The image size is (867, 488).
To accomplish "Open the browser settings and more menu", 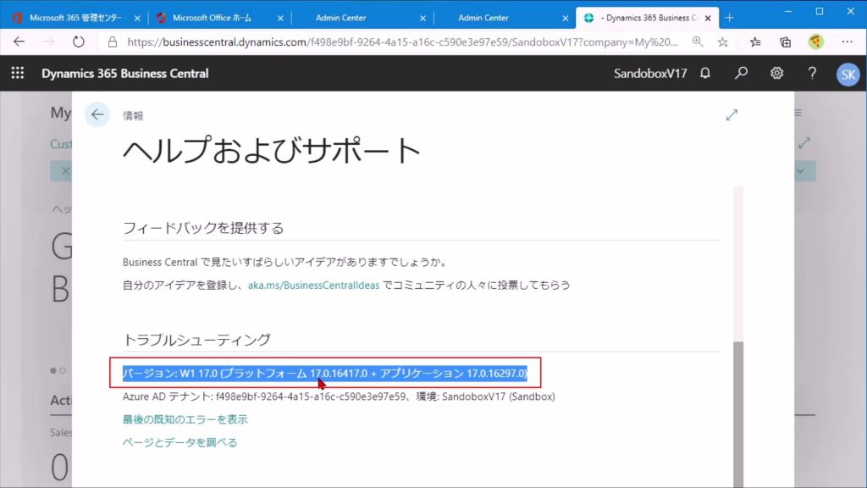I will coord(847,42).
